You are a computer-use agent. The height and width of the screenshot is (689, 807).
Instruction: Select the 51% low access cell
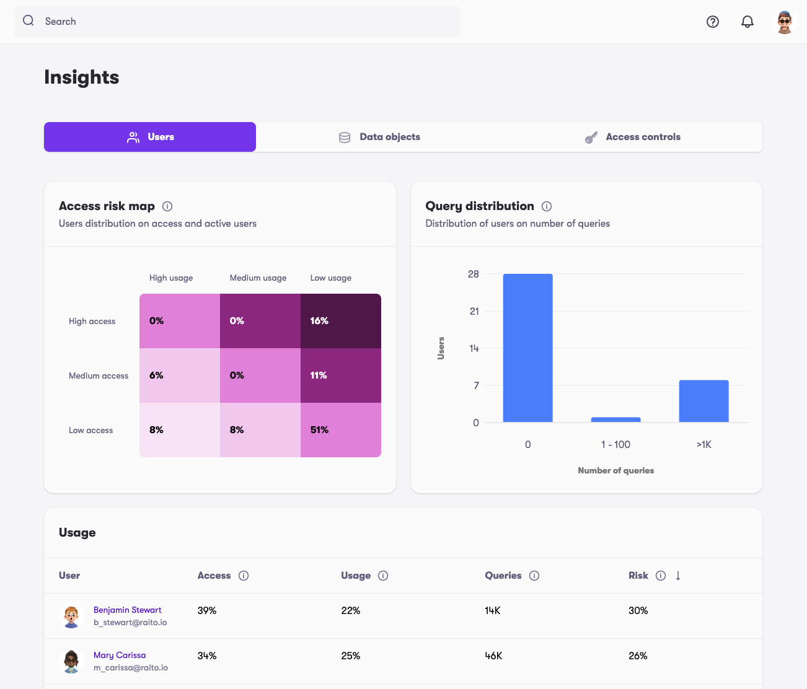(x=340, y=429)
